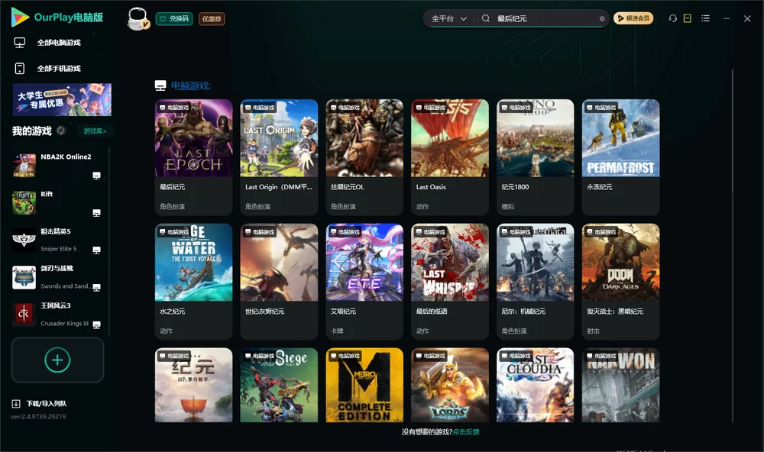The image size is (764, 452).
Task: Open the 永冻纪元 Permafrost game card
Action: tap(620, 157)
